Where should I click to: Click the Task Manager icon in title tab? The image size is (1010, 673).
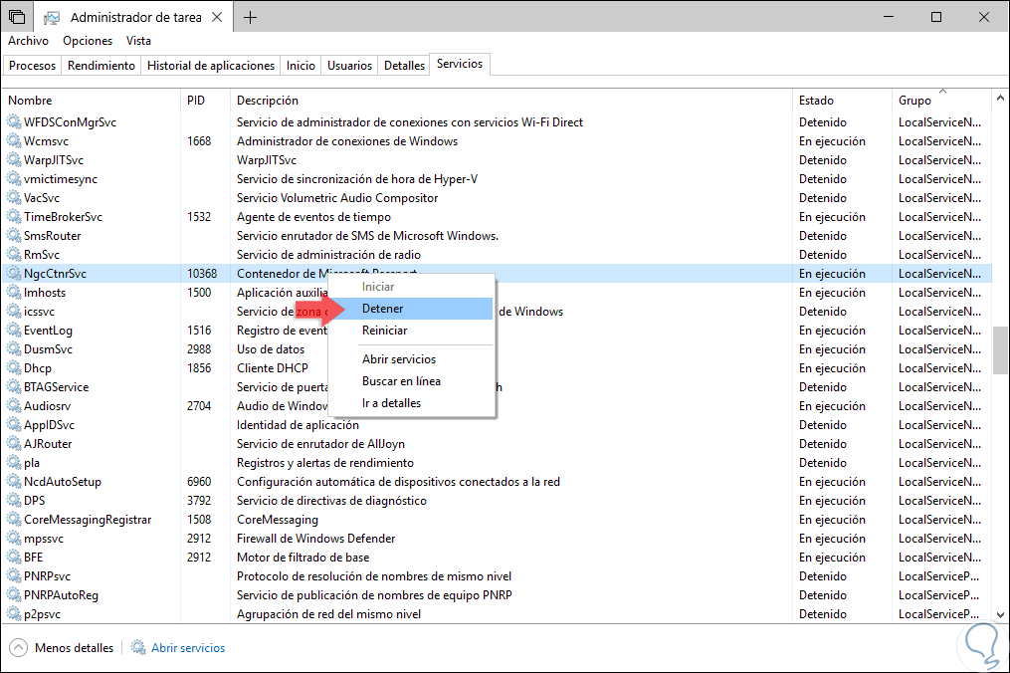coord(52,17)
